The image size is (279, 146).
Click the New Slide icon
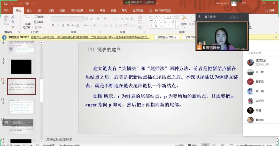click(28, 19)
